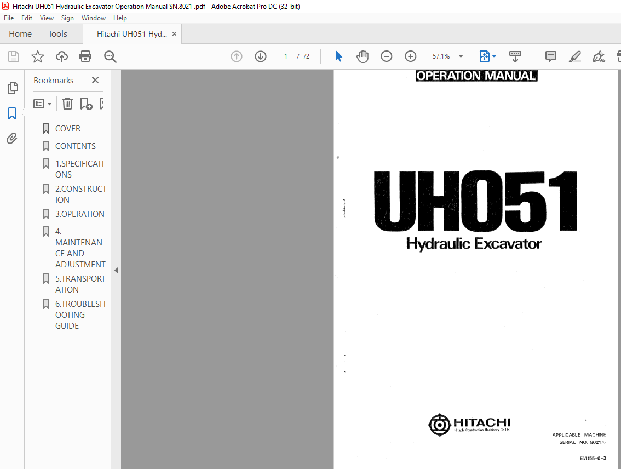Click the 57.1% zoom value field

coord(441,56)
